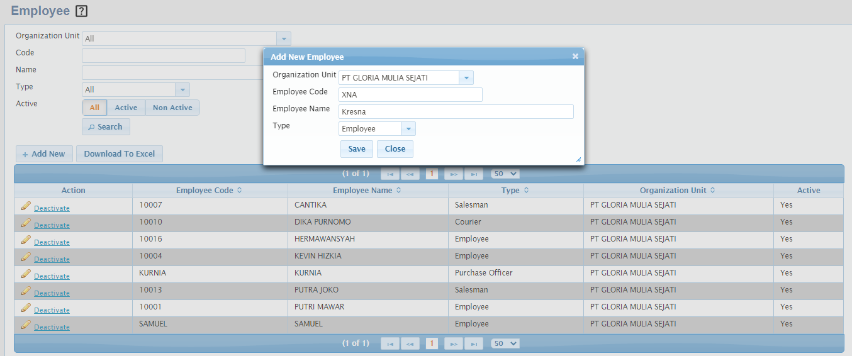The height and width of the screenshot is (356, 852).
Task: Close the Add New Employee dialog with X
Action: [575, 57]
